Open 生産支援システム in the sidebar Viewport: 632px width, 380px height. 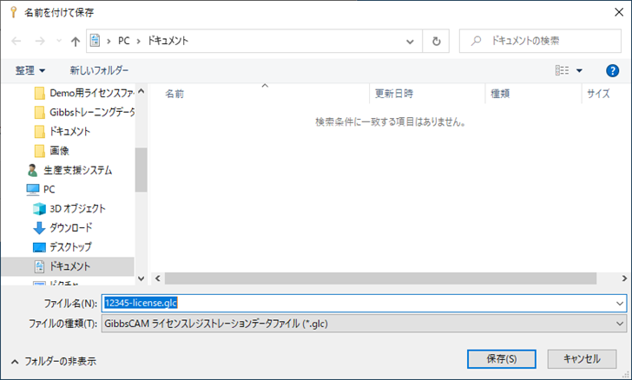(76, 170)
